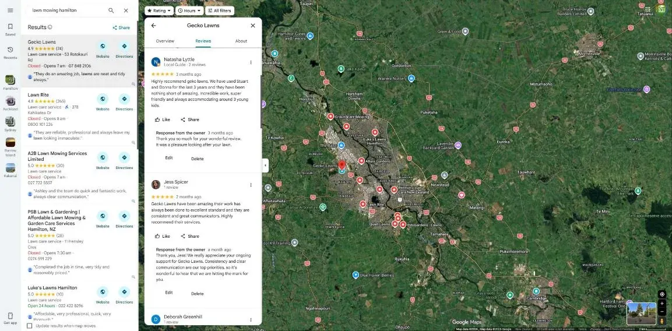The image size is (672, 331).
Task: Click the Groundcare Mowing map pin
Action: coord(330,116)
